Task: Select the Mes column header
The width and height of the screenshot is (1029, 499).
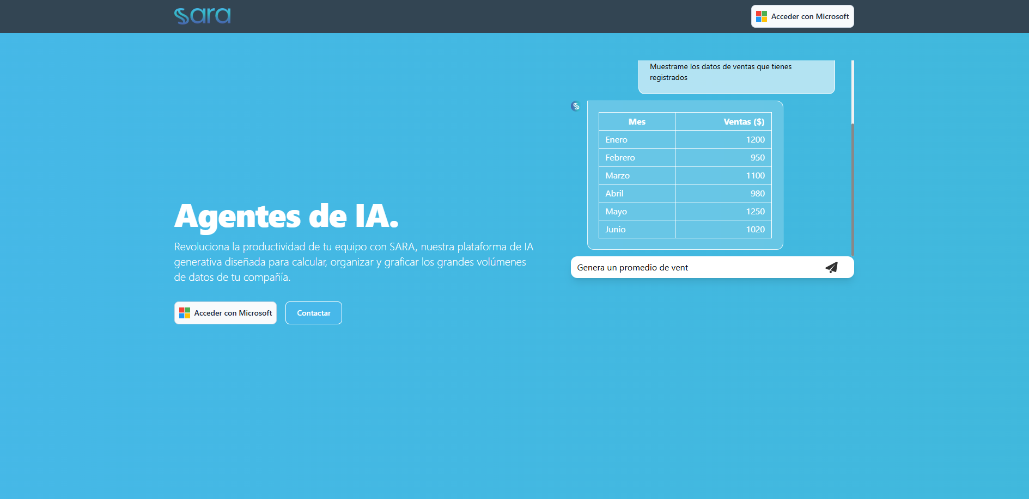Action: coord(637,122)
